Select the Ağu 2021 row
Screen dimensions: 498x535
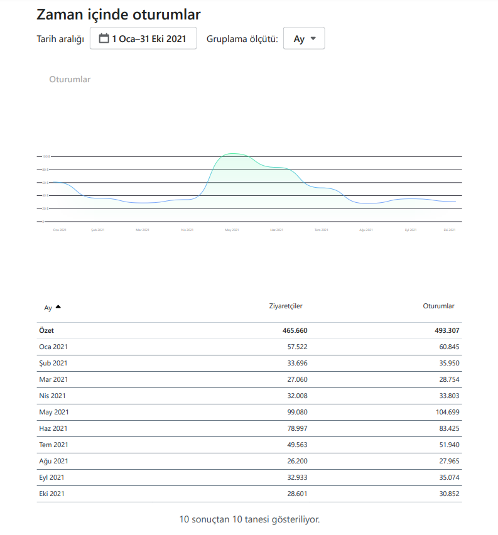tap(249, 462)
